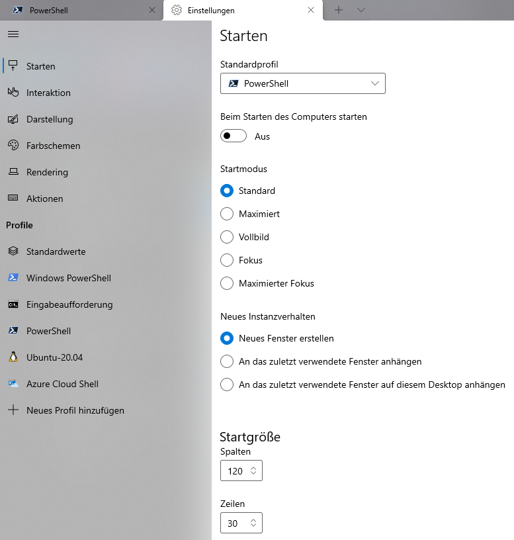Close the Einstellungen tab
The image size is (514, 540).
311,10
